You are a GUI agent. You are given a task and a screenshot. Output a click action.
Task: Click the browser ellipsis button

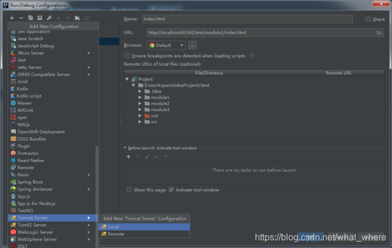[x=192, y=45]
